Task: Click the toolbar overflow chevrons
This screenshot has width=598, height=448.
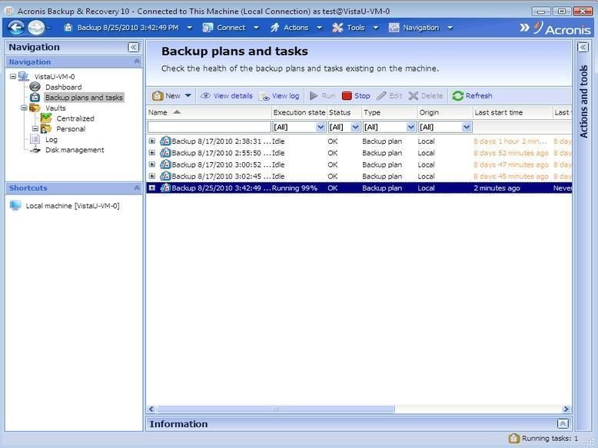Action: click(x=524, y=28)
